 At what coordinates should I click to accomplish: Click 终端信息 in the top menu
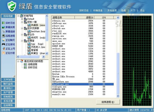(98, 10)
